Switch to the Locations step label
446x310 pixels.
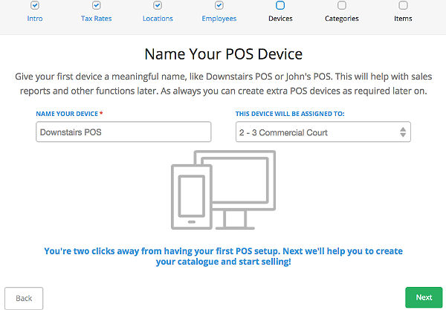tap(158, 19)
